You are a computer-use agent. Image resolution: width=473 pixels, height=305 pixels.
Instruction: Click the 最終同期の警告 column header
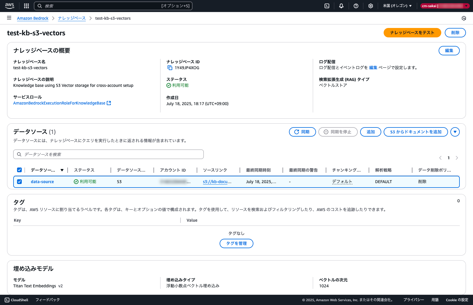303,170
